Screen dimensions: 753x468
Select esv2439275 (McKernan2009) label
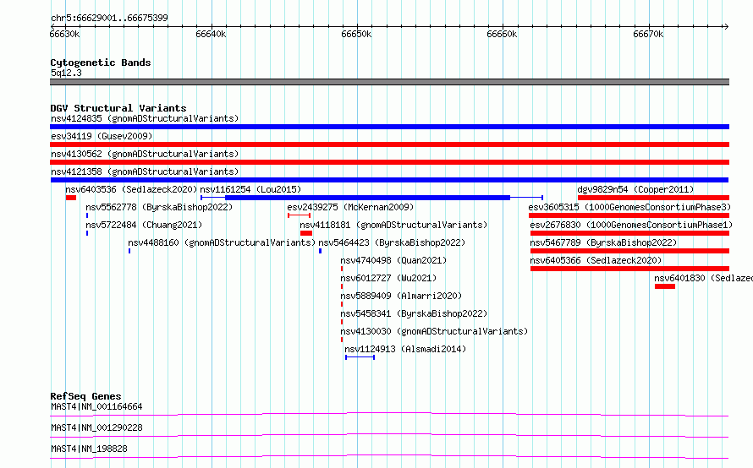[350, 207]
